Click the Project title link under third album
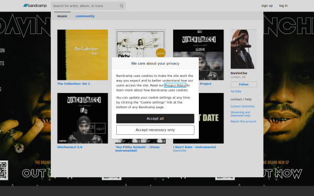The width and height of the screenshot is (314, 196). point(206,84)
